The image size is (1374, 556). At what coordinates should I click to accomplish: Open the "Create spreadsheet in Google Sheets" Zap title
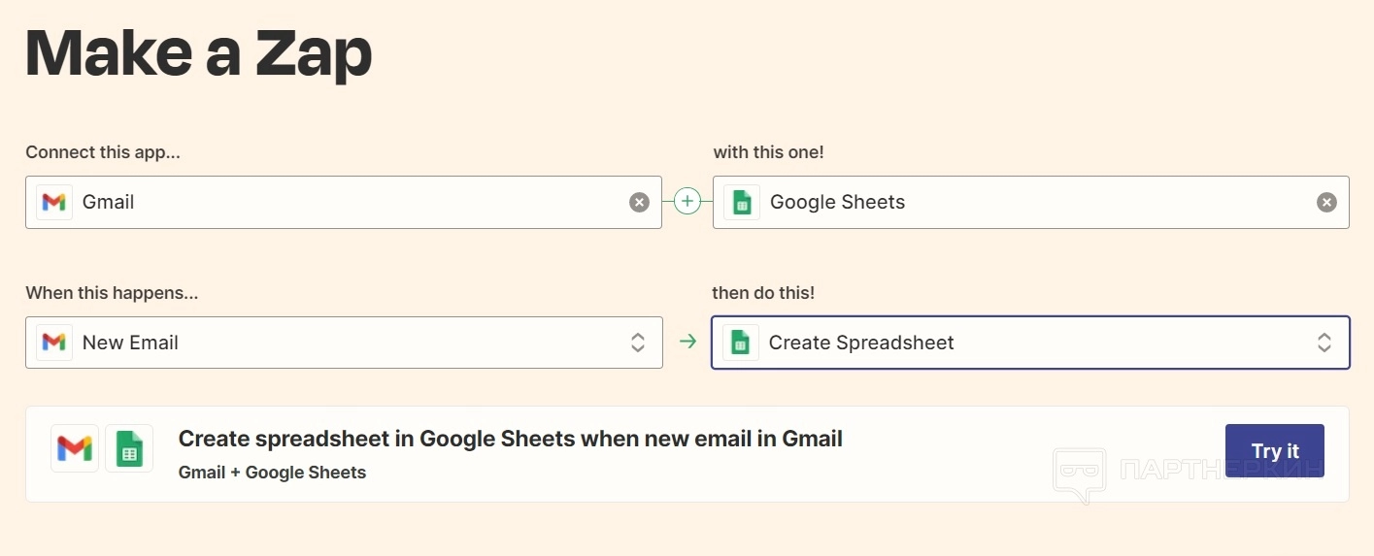point(510,439)
